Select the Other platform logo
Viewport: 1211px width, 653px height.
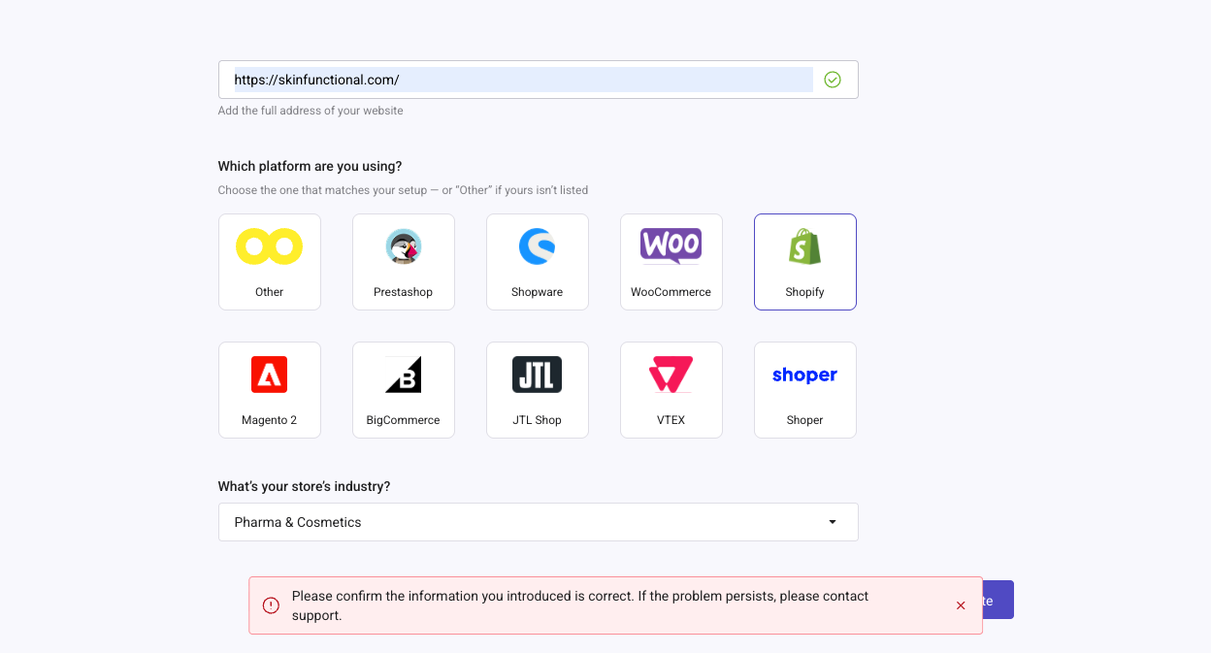(x=269, y=247)
